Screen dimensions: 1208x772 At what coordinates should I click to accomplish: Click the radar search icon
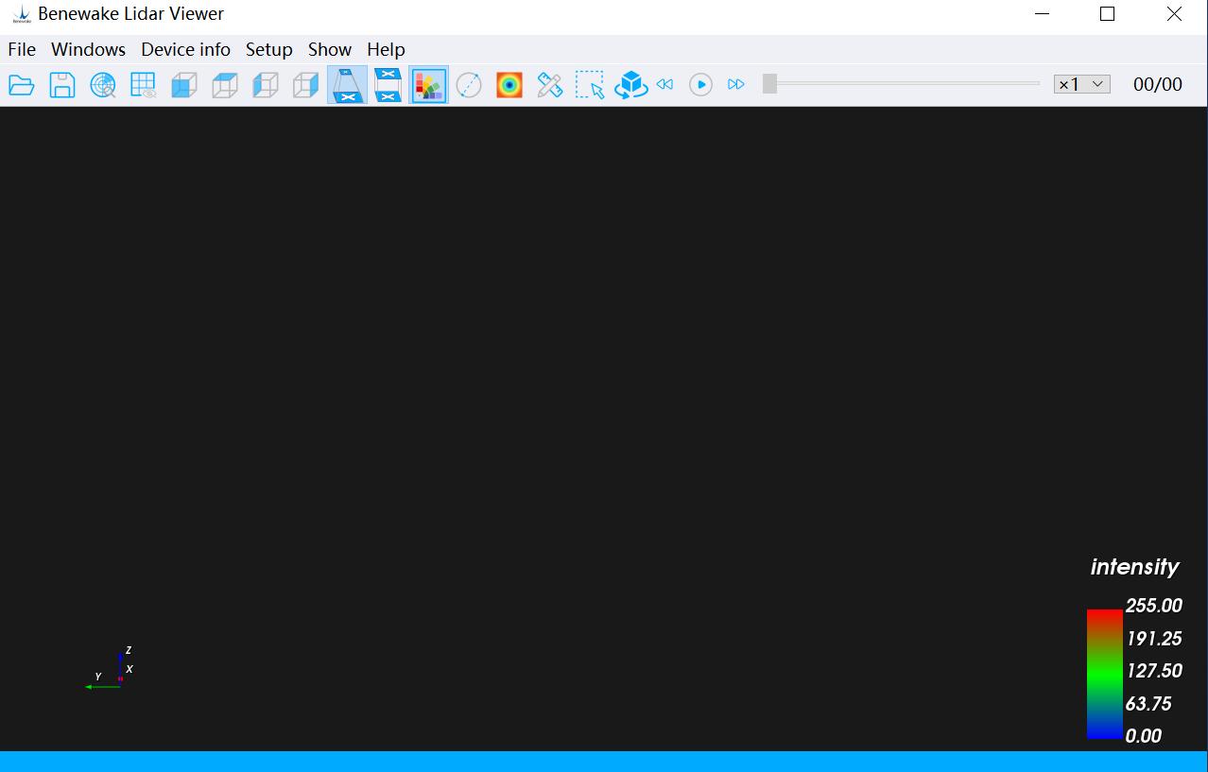click(x=103, y=85)
